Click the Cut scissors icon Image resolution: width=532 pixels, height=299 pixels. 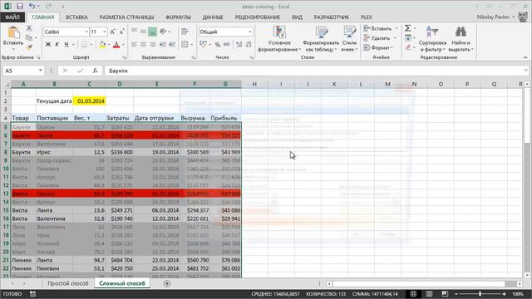coord(29,28)
